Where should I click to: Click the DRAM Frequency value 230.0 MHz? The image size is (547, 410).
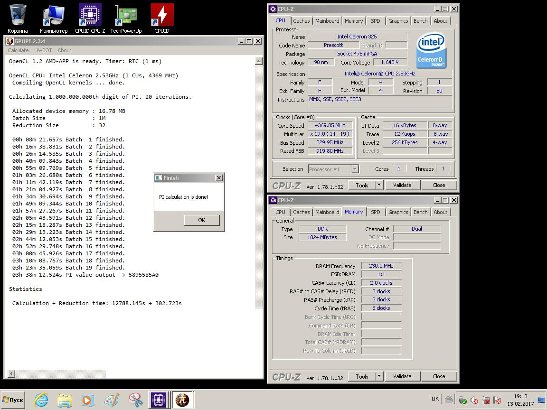(x=381, y=266)
